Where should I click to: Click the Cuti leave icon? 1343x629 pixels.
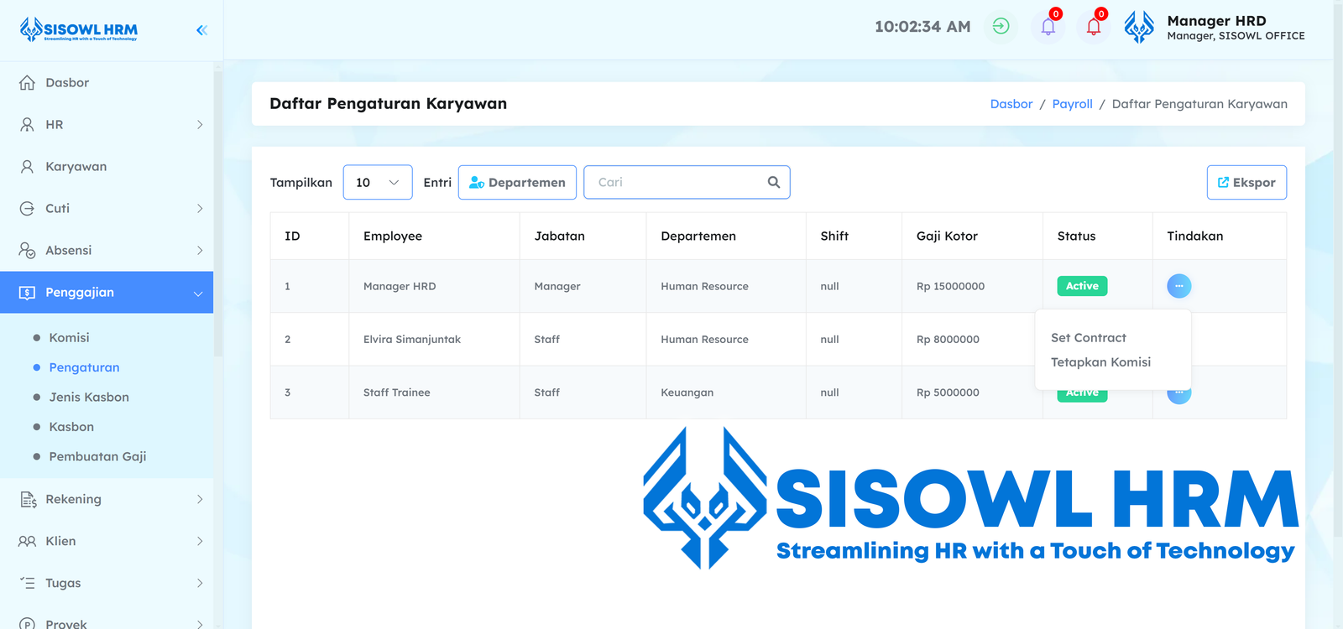(27, 208)
